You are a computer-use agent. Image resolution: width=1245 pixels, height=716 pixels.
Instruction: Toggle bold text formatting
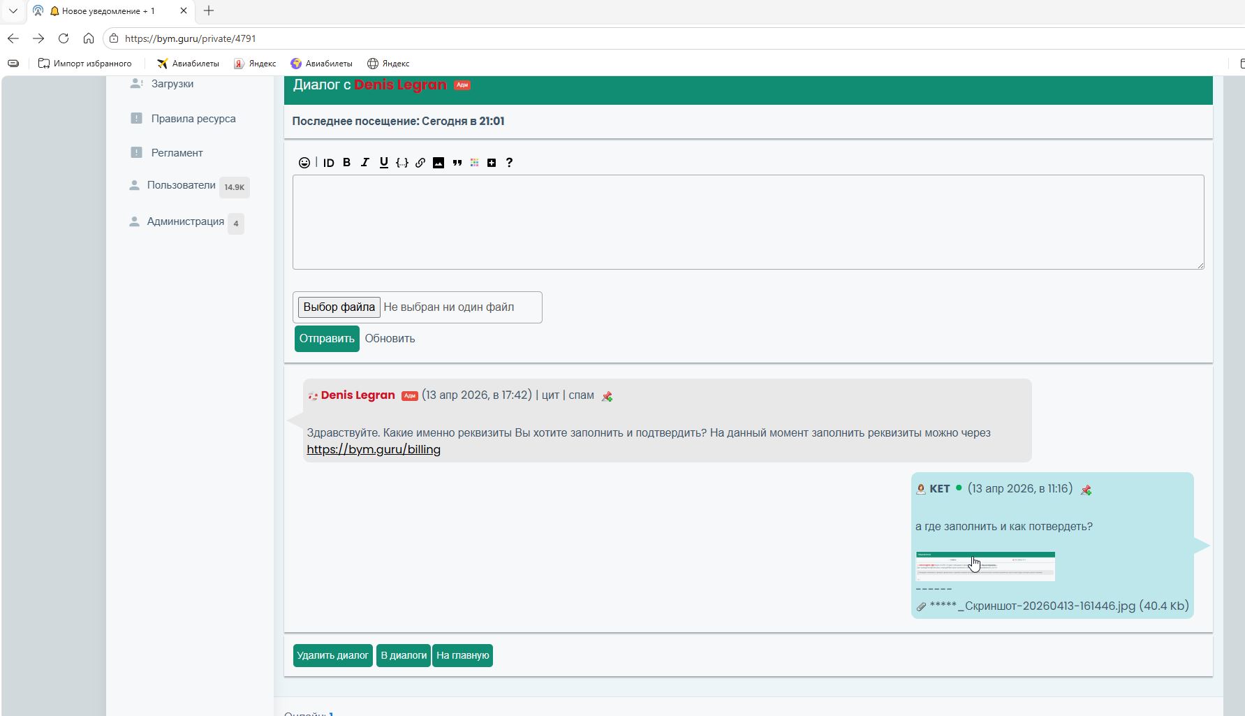[346, 163]
